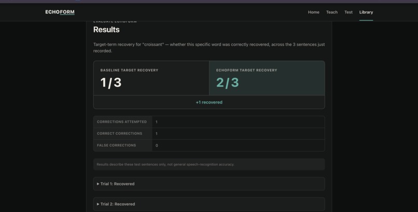Screen dimensions: 418x212
Task: Open the Home page
Action: (313, 12)
